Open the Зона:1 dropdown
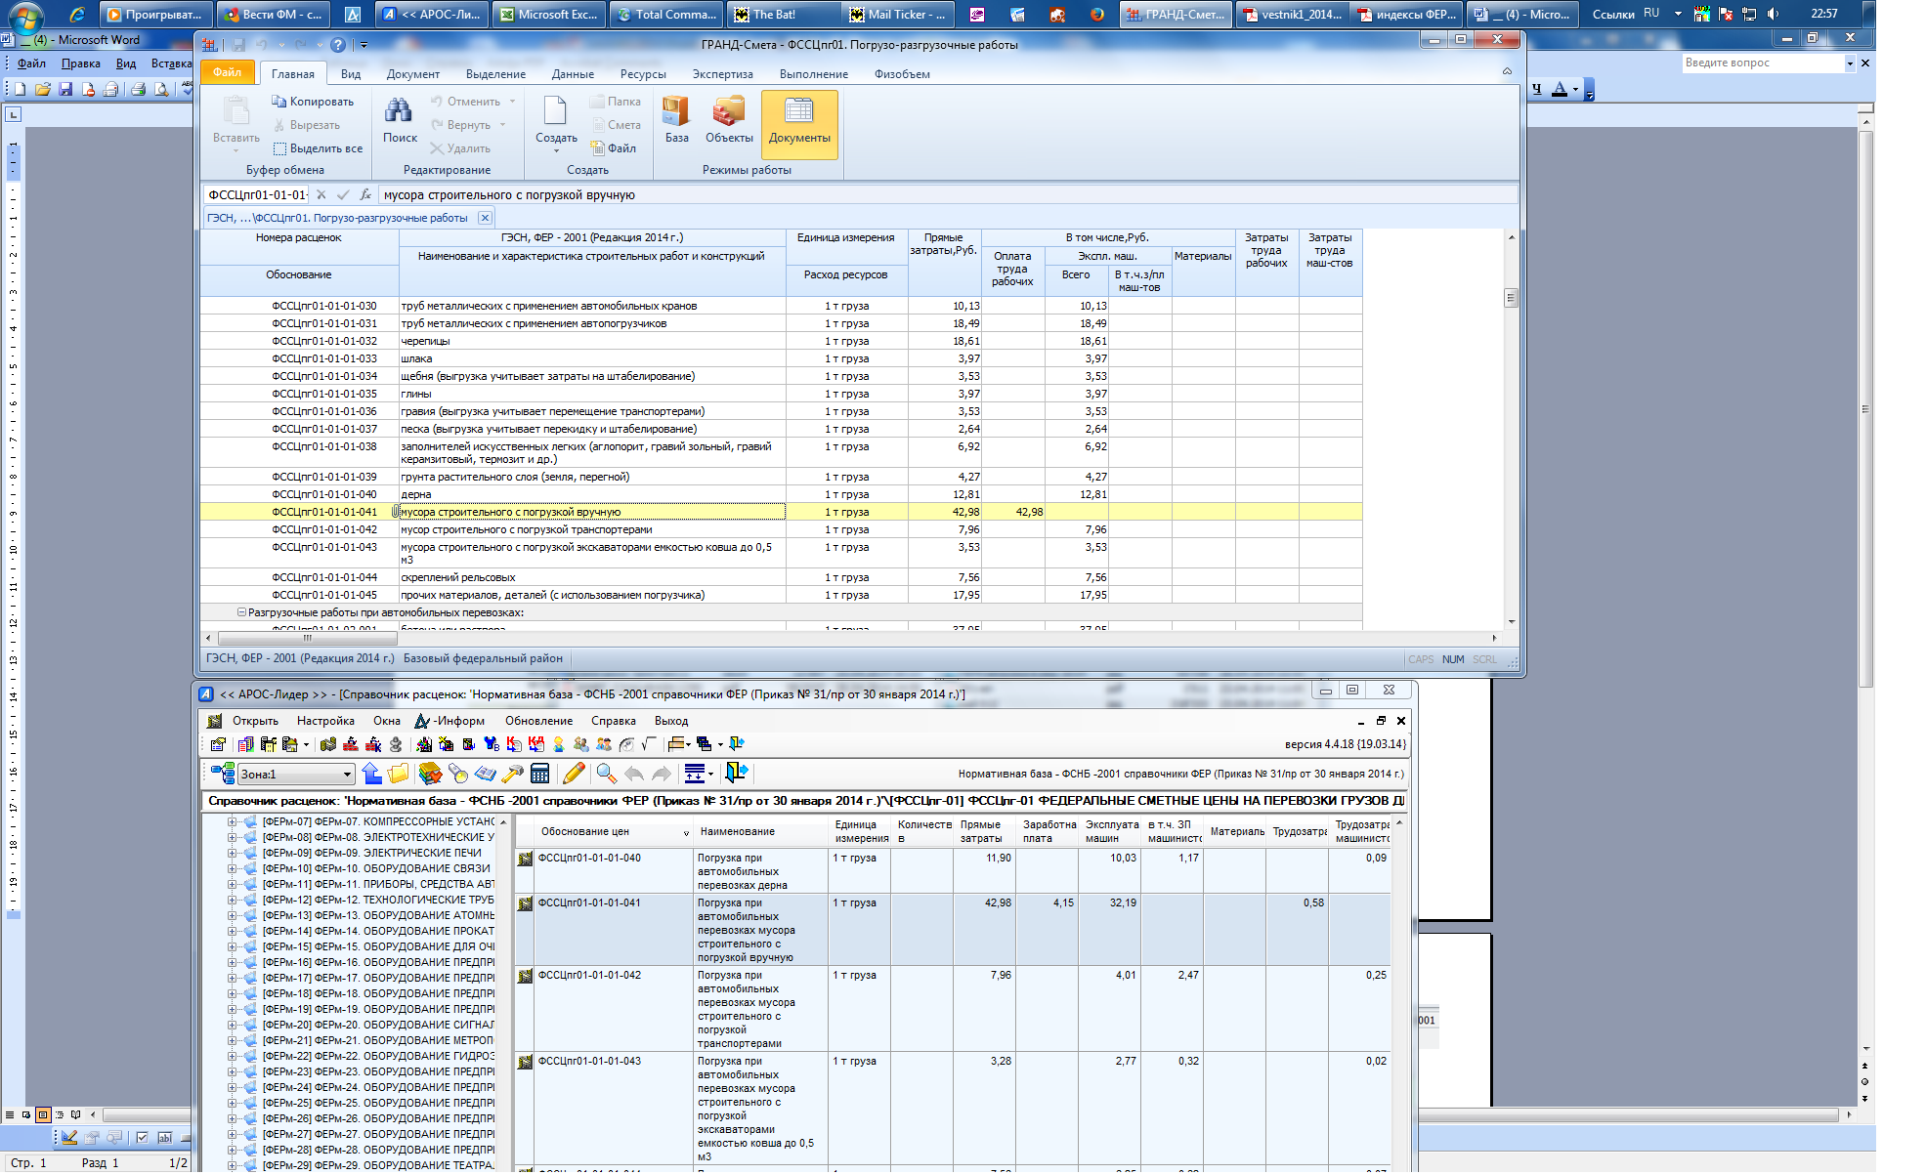 click(347, 776)
